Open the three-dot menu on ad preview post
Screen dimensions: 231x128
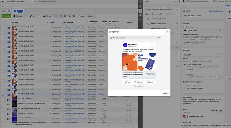pyautogui.click(x=153, y=45)
